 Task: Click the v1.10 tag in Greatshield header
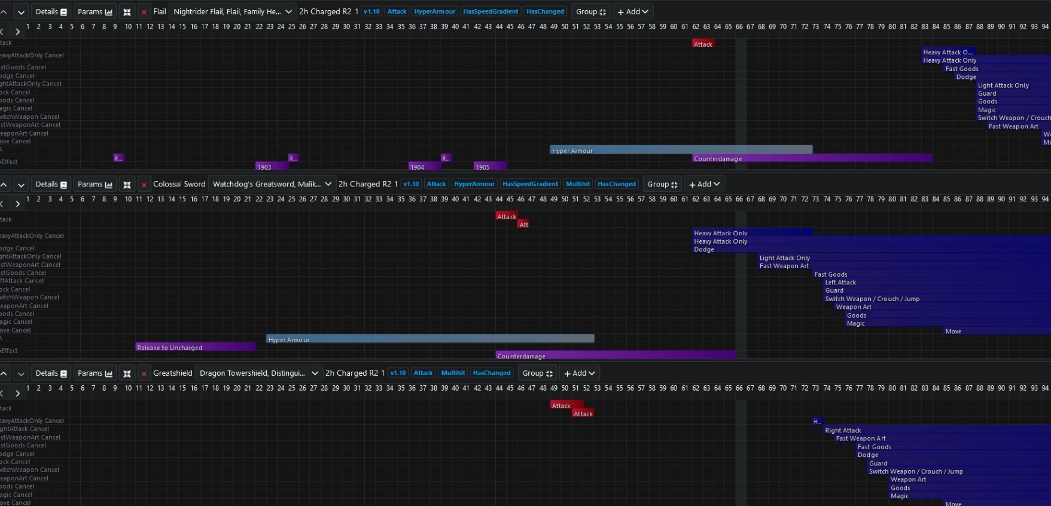click(x=398, y=373)
